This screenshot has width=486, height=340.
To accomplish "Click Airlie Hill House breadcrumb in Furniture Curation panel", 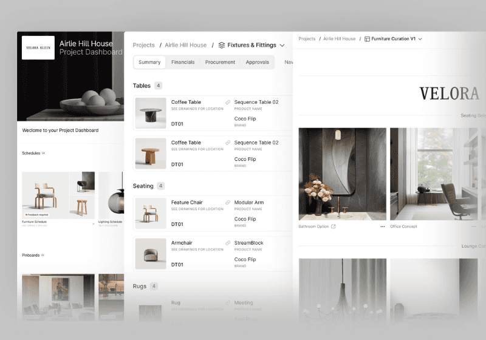I will 339,39.
